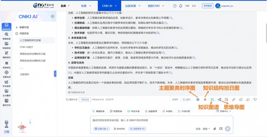Click the thumbs-down icon under the answer
267x137 pixels.
(x=255, y=99)
